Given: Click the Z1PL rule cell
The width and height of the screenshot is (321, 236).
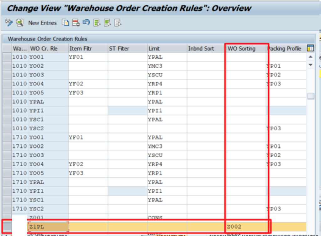Looking at the screenshot, I should 48,227.
